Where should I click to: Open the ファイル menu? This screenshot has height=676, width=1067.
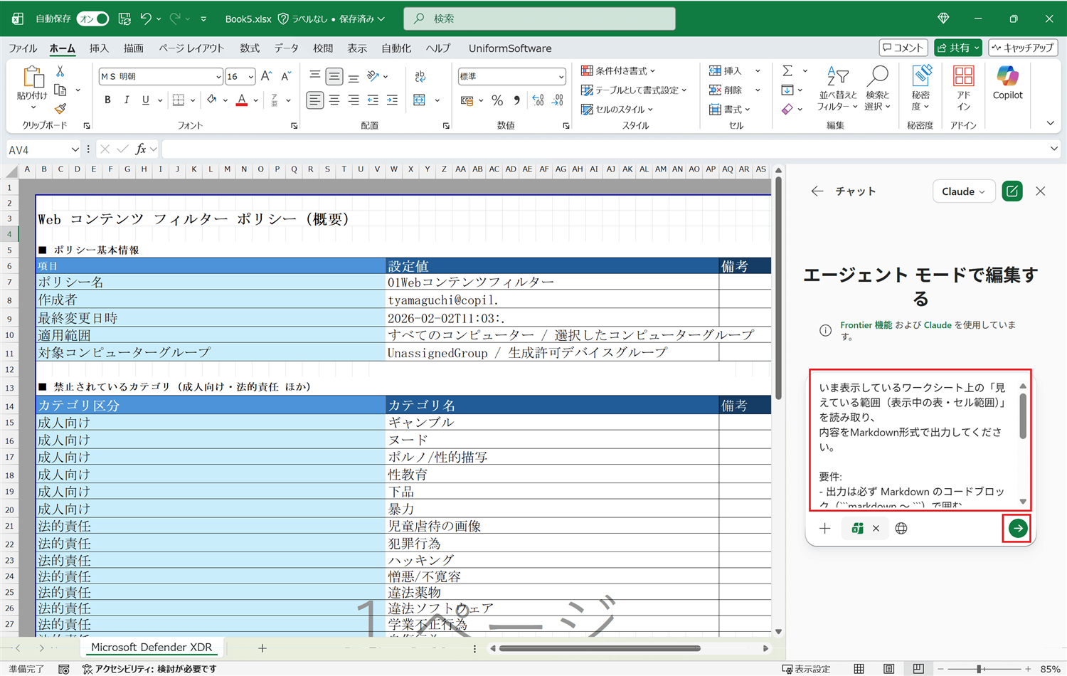pyautogui.click(x=23, y=48)
